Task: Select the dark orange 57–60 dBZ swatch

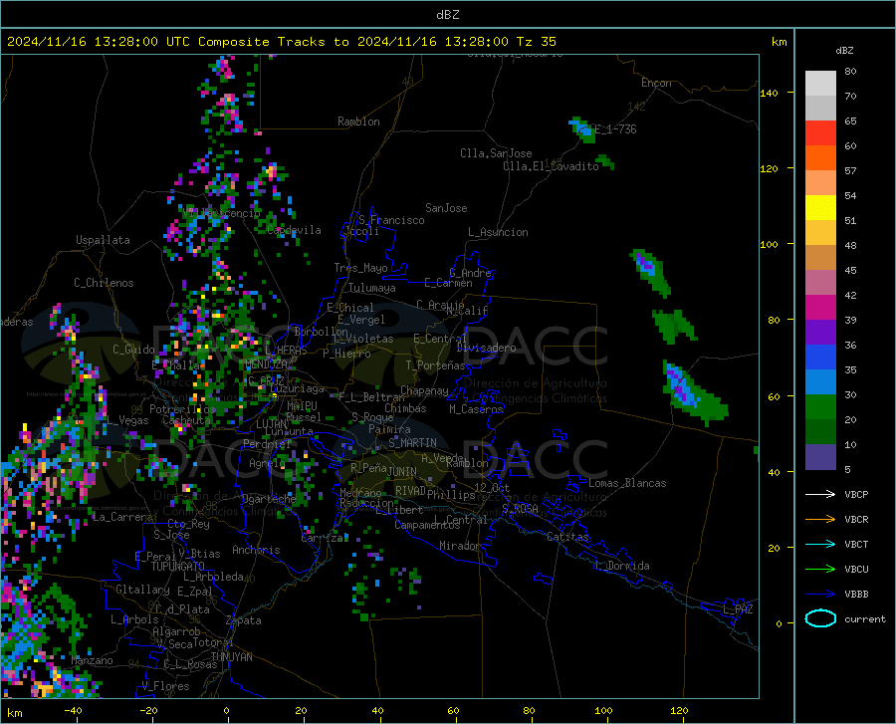Action: 820,158
